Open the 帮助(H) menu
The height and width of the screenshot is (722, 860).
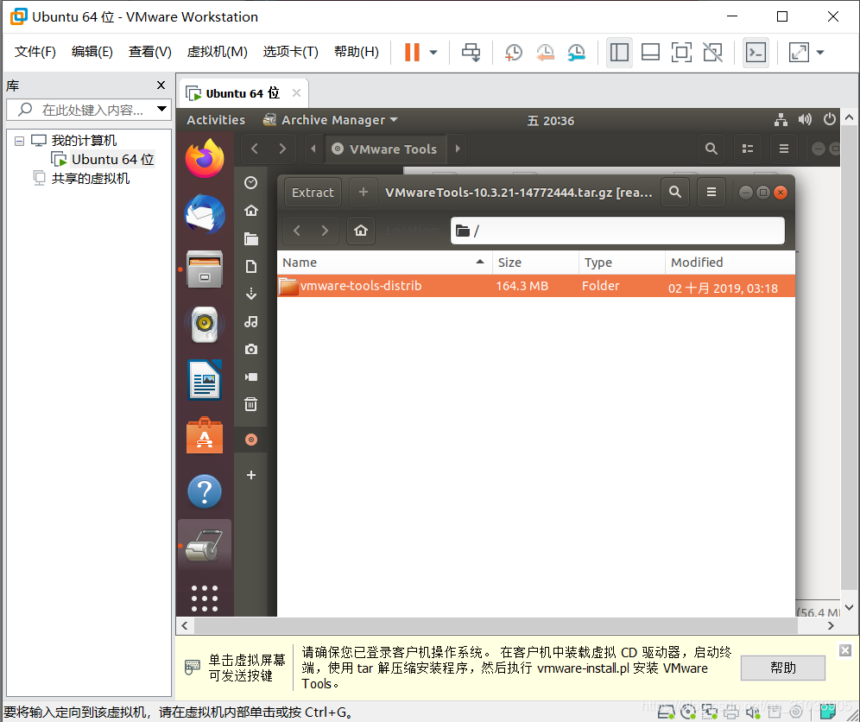point(357,52)
